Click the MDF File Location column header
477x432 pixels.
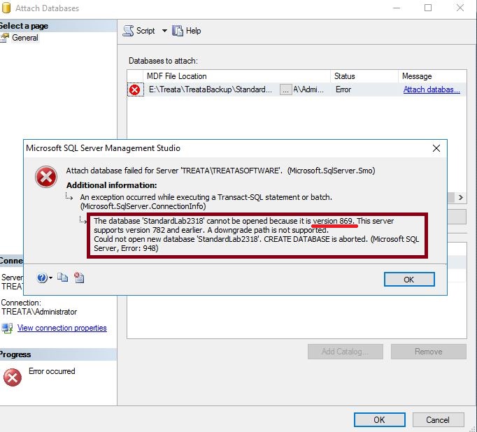[x=176, y=75]
